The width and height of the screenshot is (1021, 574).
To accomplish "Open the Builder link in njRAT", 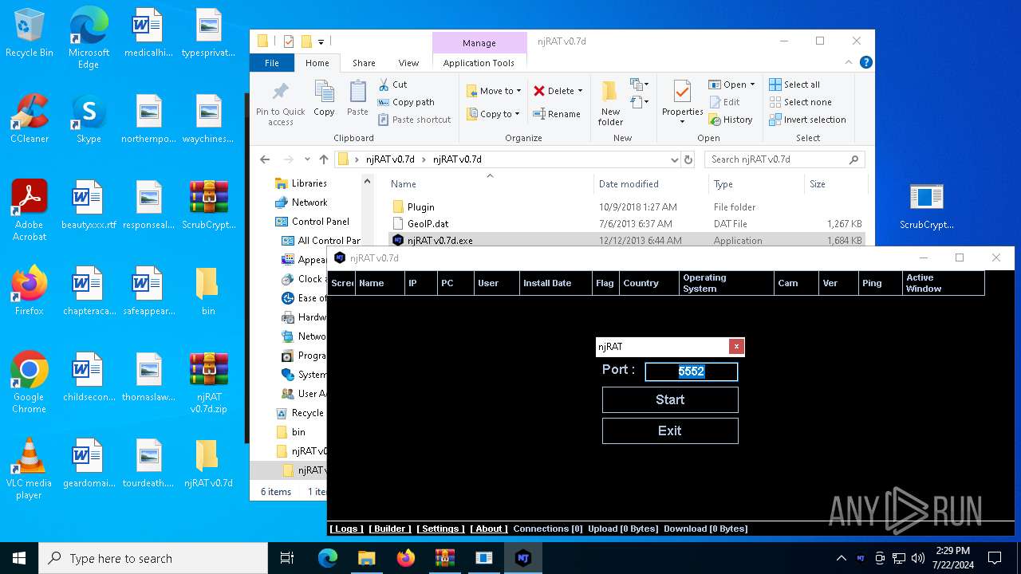I will (x=389, y=529).
